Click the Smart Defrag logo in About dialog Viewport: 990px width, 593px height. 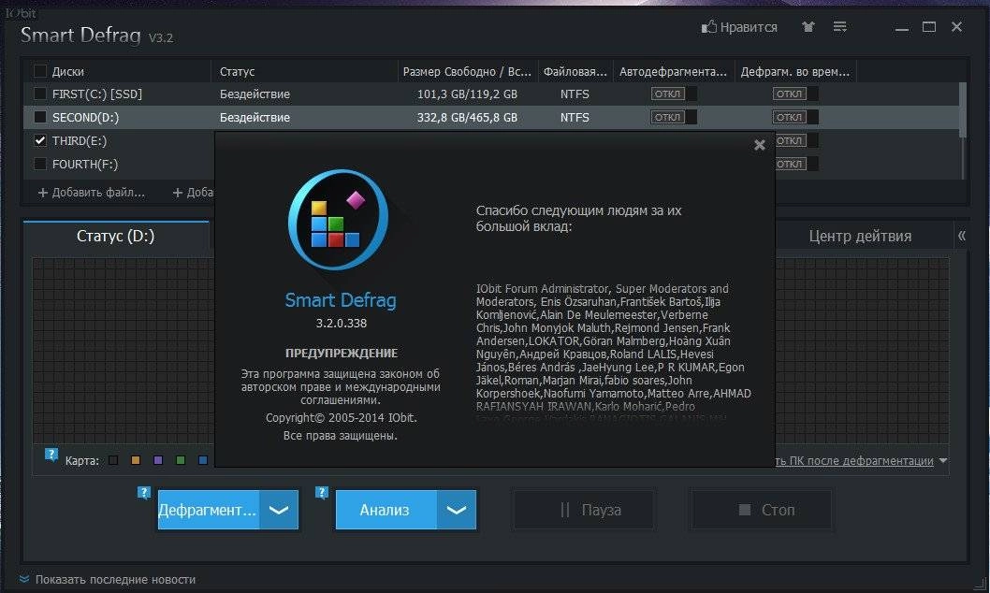(x=339, y=220)
